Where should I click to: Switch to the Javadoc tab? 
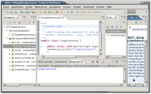[49, 62]
